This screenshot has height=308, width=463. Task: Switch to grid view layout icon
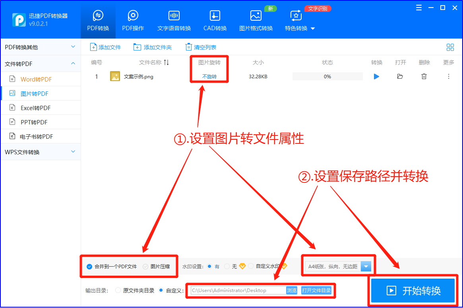(450, 47)
